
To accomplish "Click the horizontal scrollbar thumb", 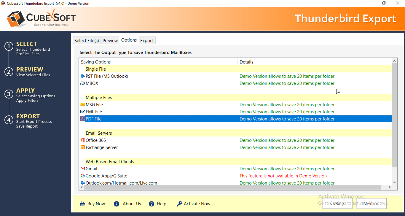I will [232, 188].
